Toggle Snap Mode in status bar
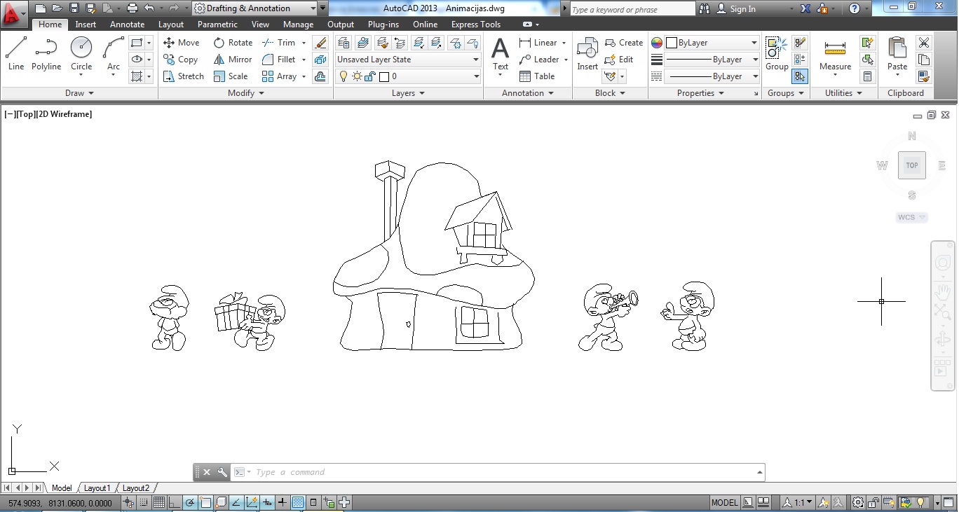959x512 pixels. (144, 502)
